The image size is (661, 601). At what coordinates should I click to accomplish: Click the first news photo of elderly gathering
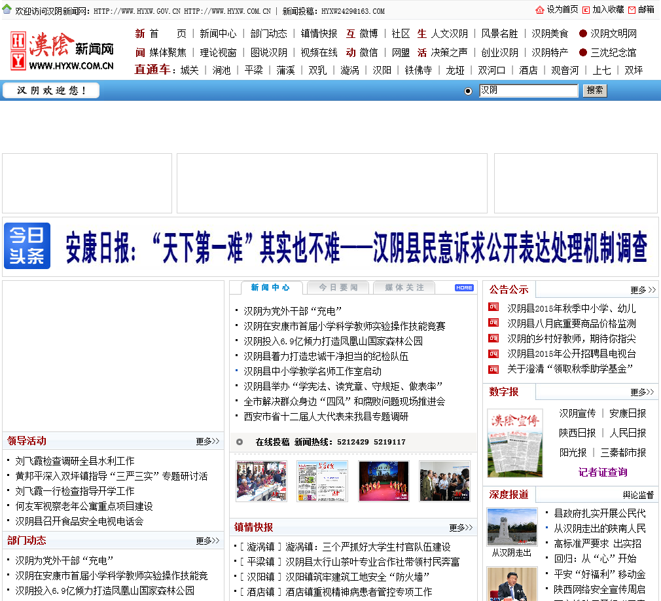coord(261,481)
